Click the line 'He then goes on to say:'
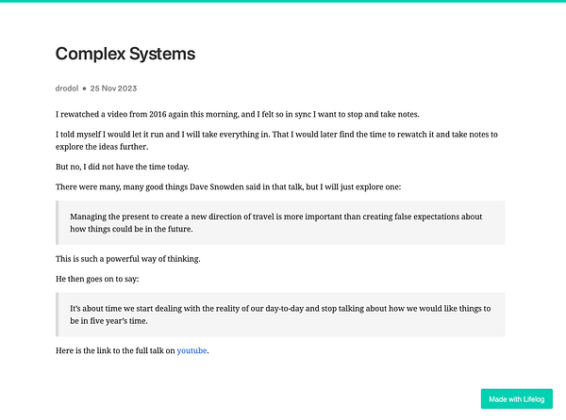Viewport: 566px width, 420px height. click(x=97, y=279)
